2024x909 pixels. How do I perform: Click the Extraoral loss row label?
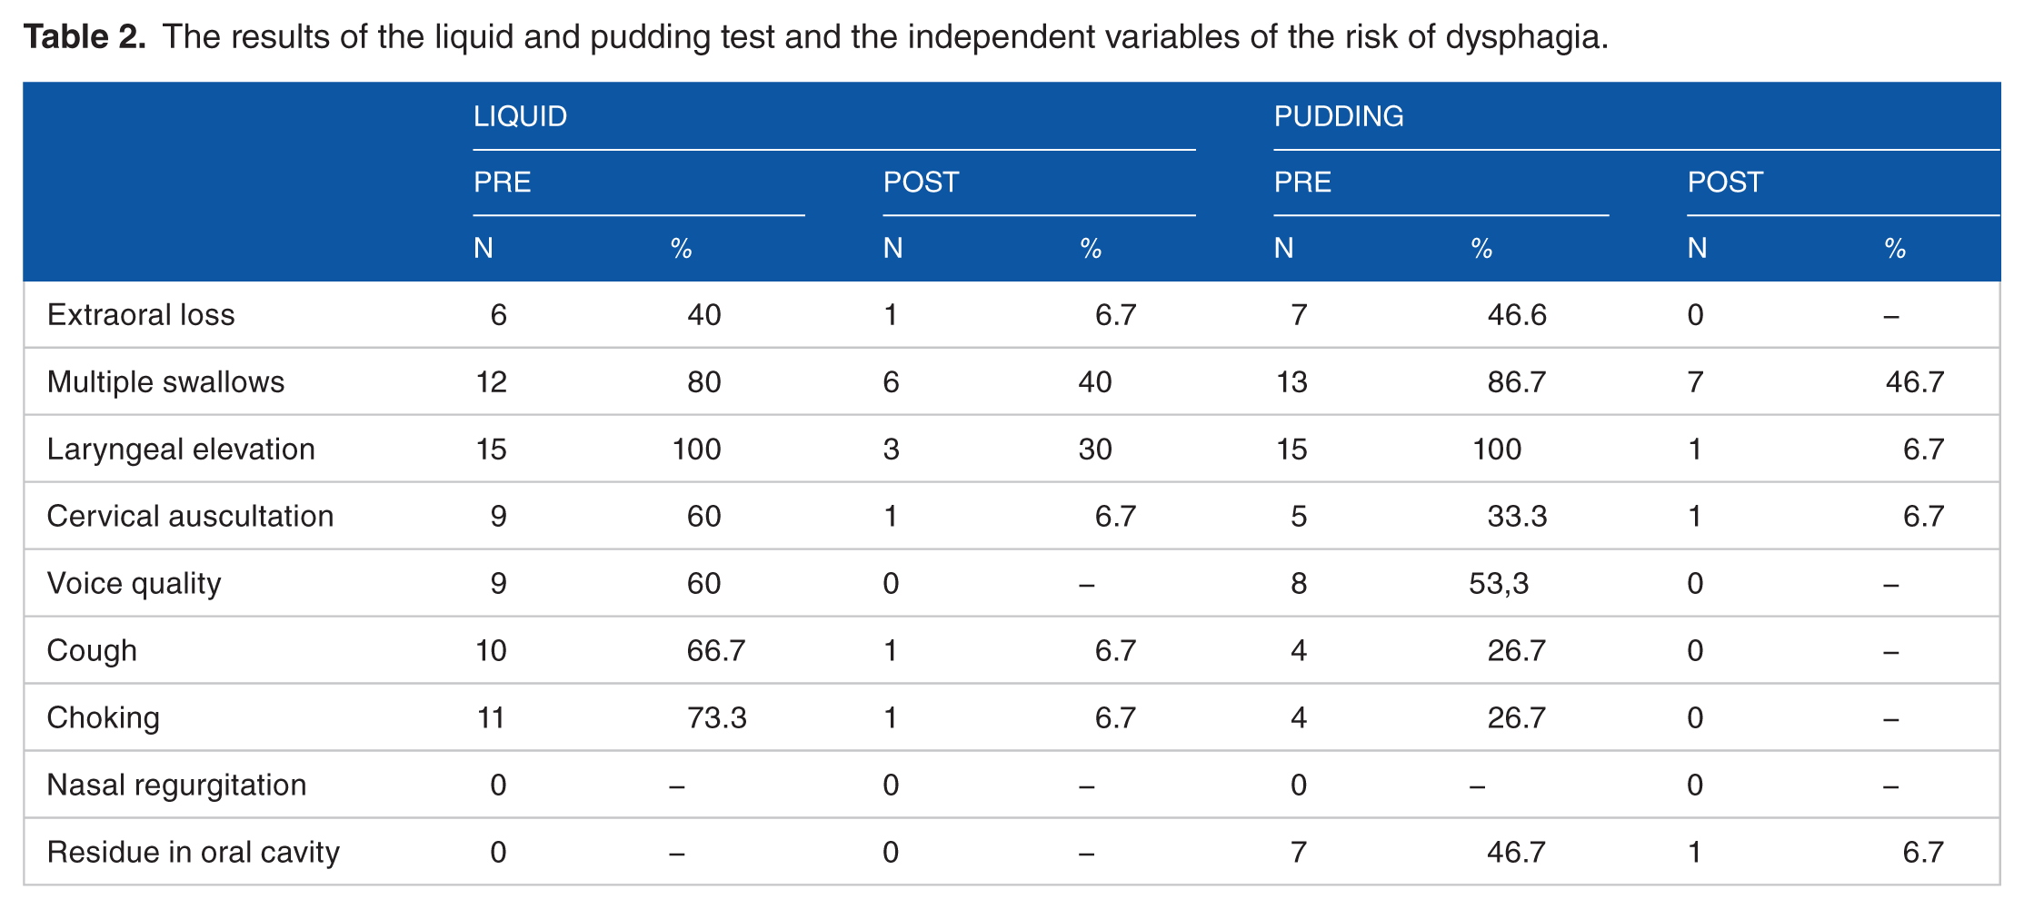(141, 315)
